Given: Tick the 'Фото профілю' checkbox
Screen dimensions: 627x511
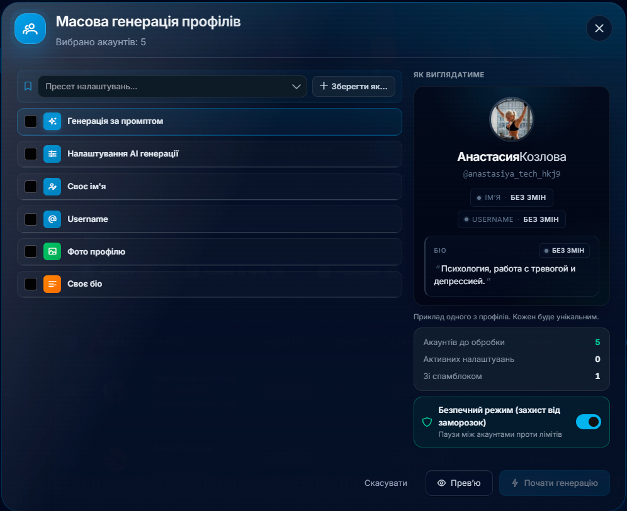Looking at the screenshot, I should tap(31, 251).
